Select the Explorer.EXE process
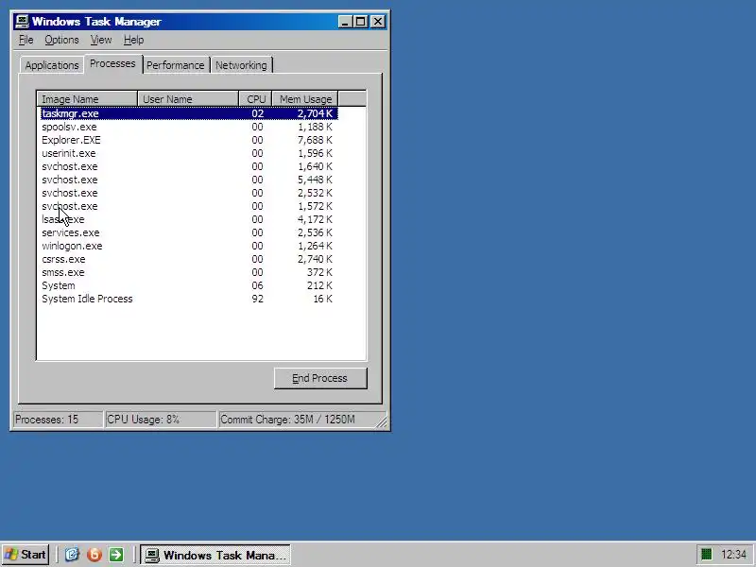Image resolution: width=756 pixels, height=567 pixels. [x=189, y=140]
